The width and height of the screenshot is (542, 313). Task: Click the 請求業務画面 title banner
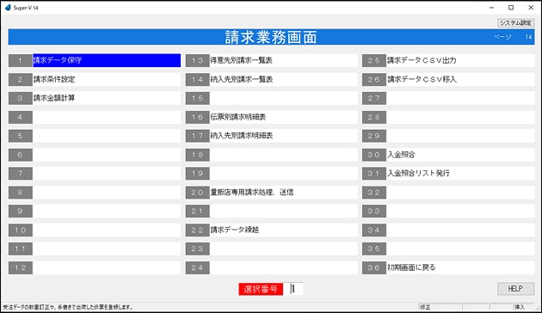(271, 37)
